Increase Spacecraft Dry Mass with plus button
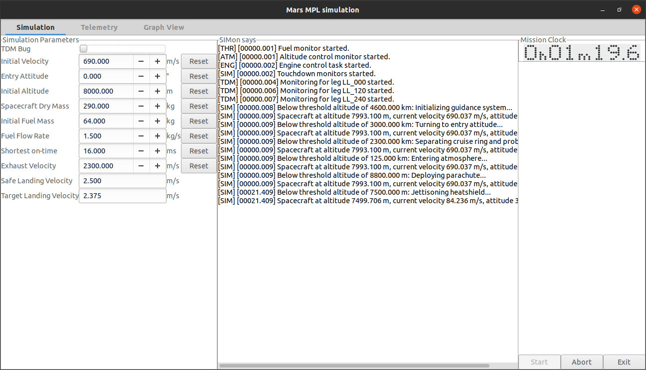Image resolution: width=646 pixels, height=370 pixels. (x=158, y=106)
